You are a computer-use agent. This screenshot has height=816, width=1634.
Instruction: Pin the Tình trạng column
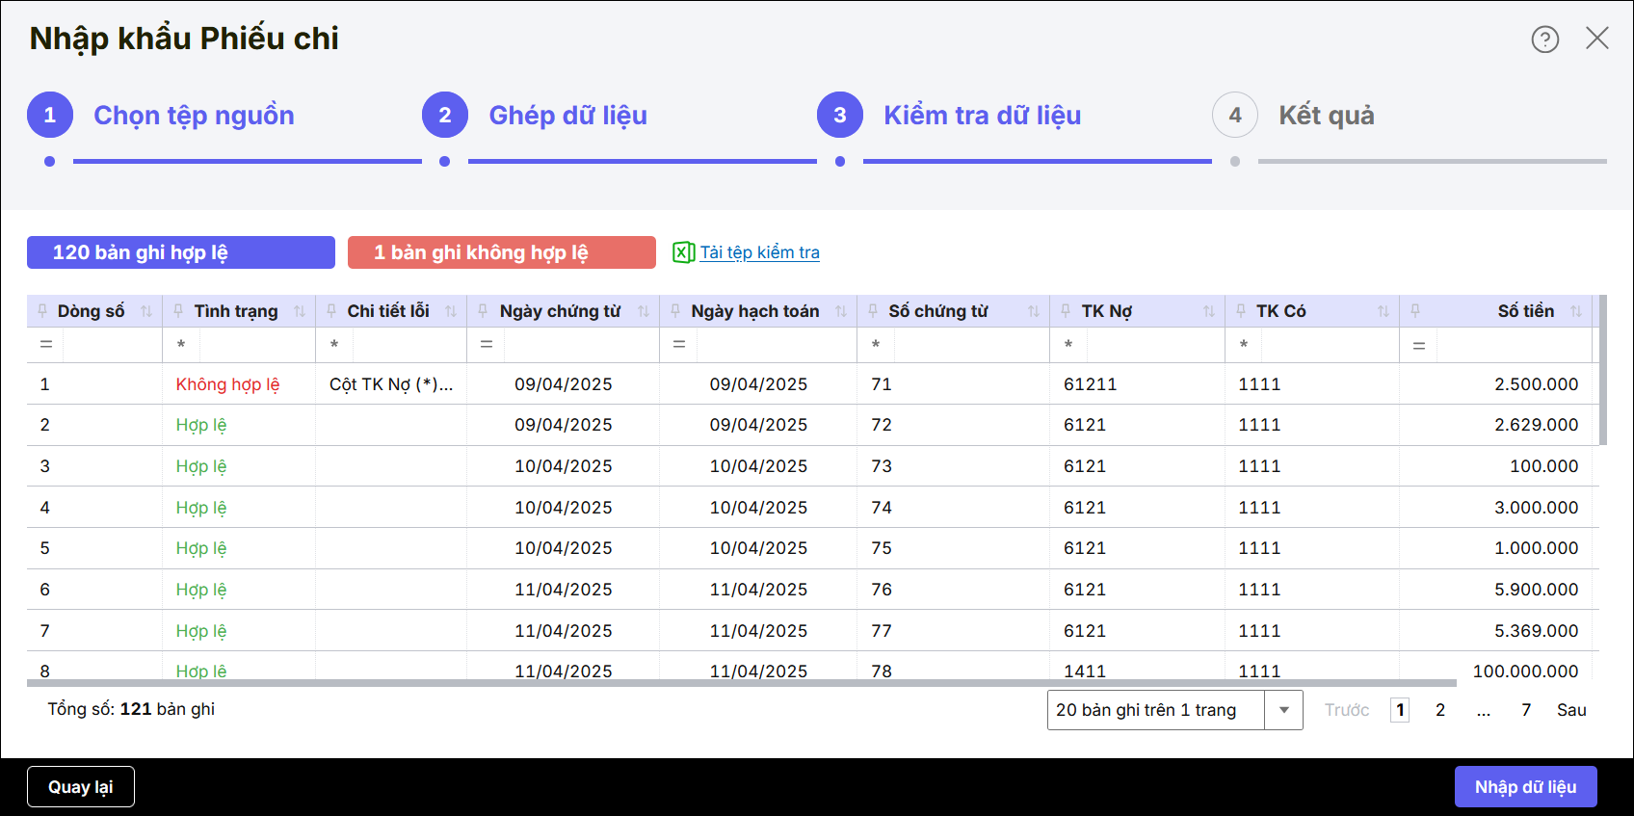tap(178, 311)
